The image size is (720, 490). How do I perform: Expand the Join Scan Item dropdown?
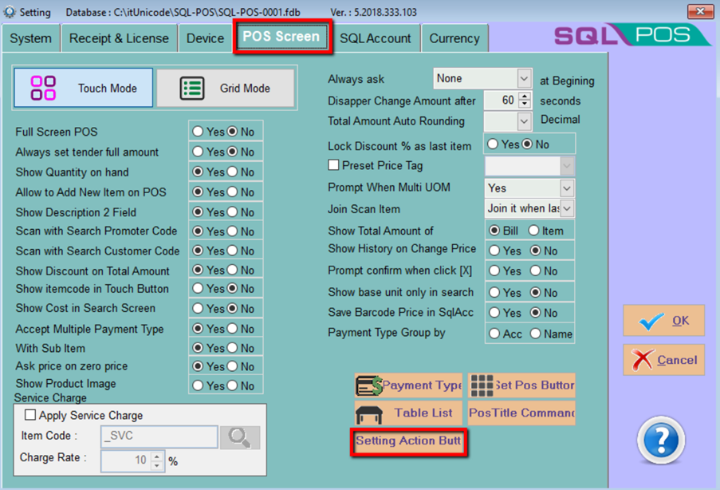567,208
